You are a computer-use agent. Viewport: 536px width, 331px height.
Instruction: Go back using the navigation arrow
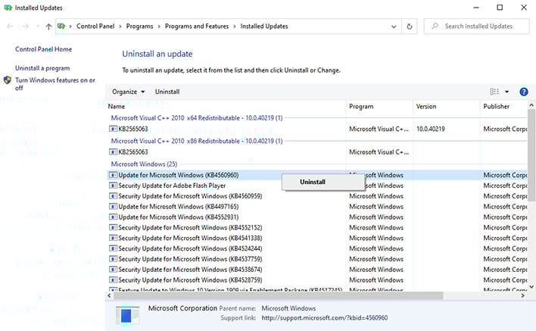[x=10, y=27]
